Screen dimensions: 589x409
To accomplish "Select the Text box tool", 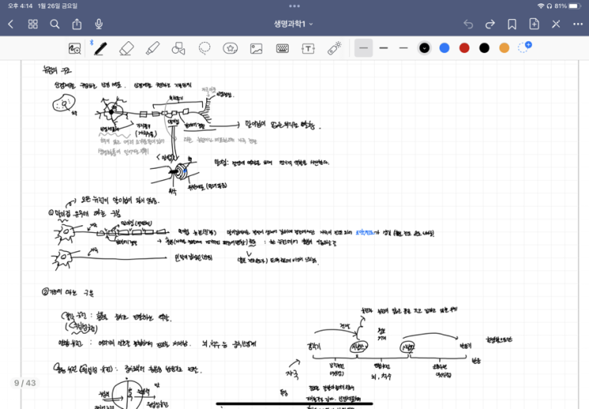I will point(308,48).
